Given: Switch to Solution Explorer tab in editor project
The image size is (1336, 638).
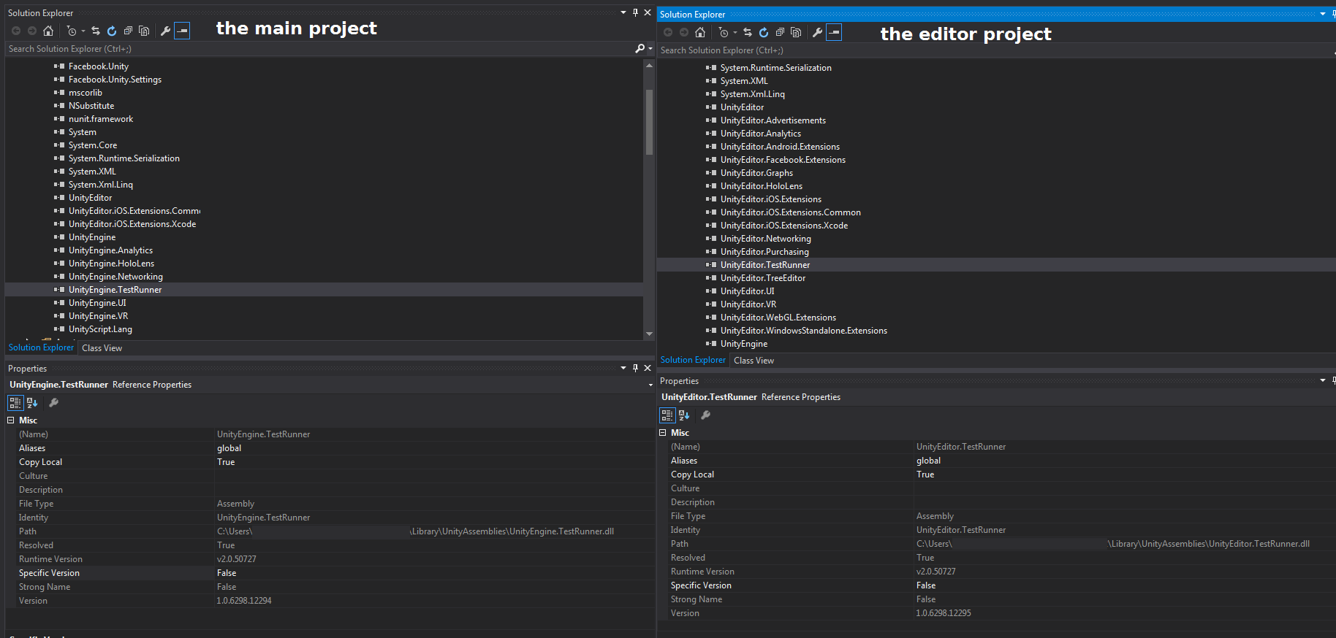Looking at the screenshot, I should click(693, 360).
